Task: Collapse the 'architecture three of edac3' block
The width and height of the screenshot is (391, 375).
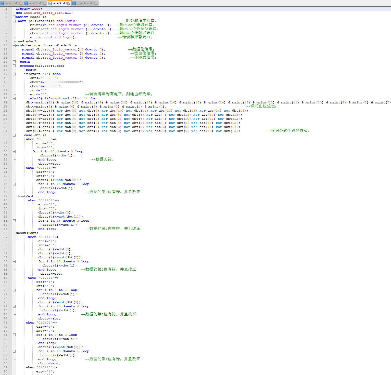Action: [x=14, y=45]
